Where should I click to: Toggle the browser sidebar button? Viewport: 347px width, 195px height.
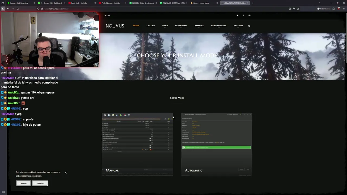pos(3,9)
